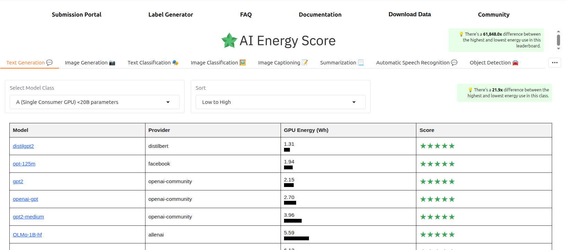Viewport: 567px width, 250px height.
Task: Click the energy bar for gpt2-medium
Action: (x=293, y=221)
